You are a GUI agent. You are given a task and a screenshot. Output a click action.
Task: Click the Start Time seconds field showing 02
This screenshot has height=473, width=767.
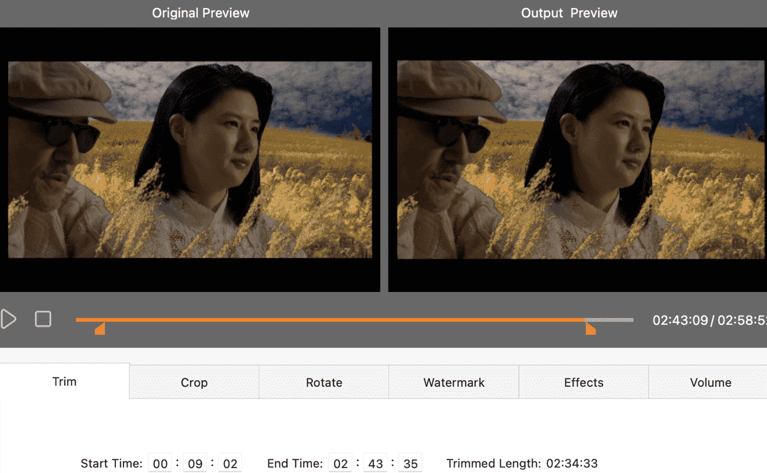coord(230,464)
